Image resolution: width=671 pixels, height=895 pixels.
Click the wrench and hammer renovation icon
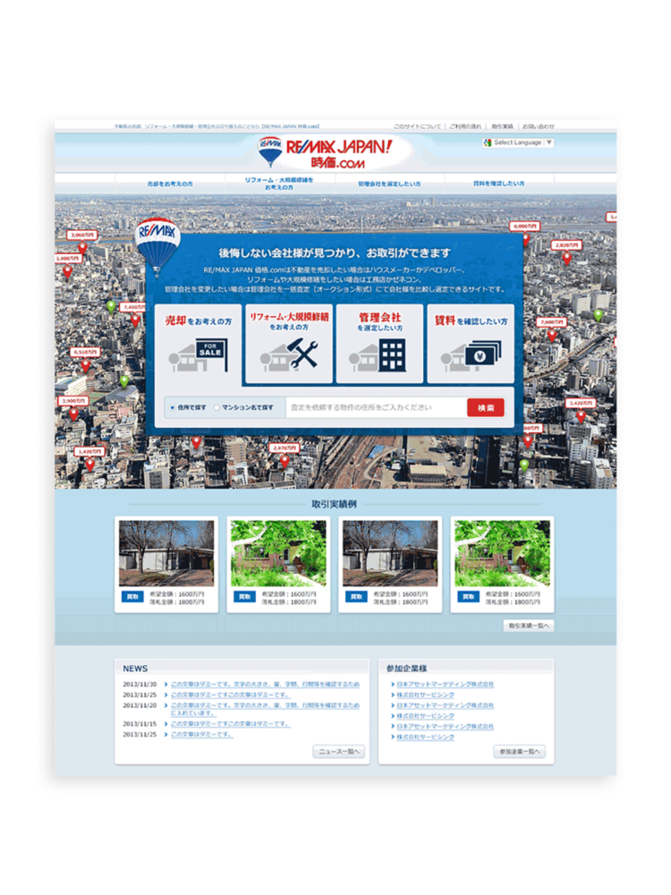288,344
